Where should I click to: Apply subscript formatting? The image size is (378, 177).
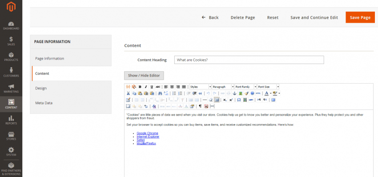coord(225,100)
